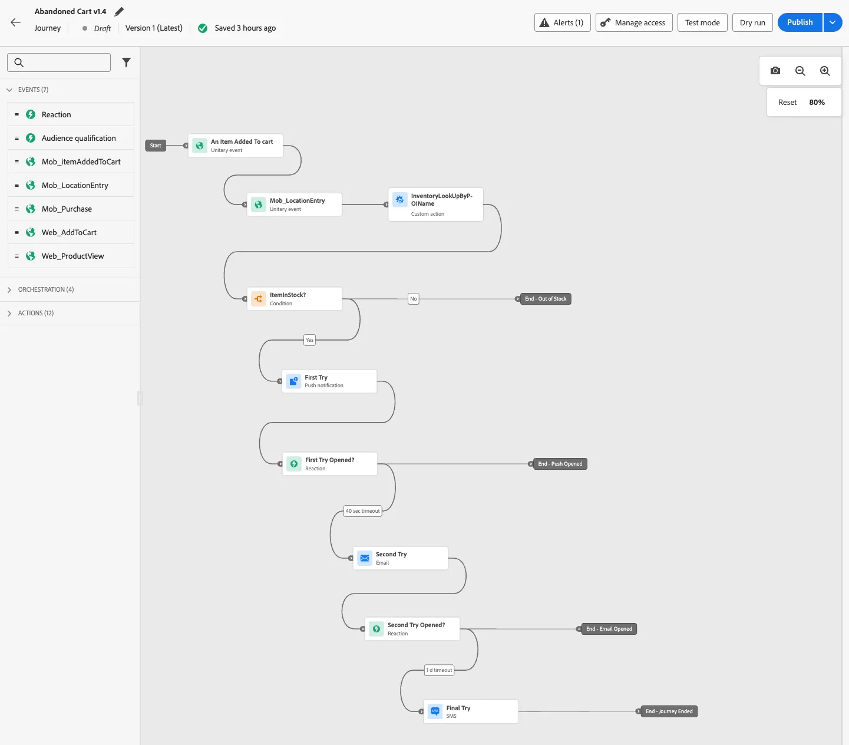Zoom in on the journey canvas

pyautogui.click(x=825, y=71)
